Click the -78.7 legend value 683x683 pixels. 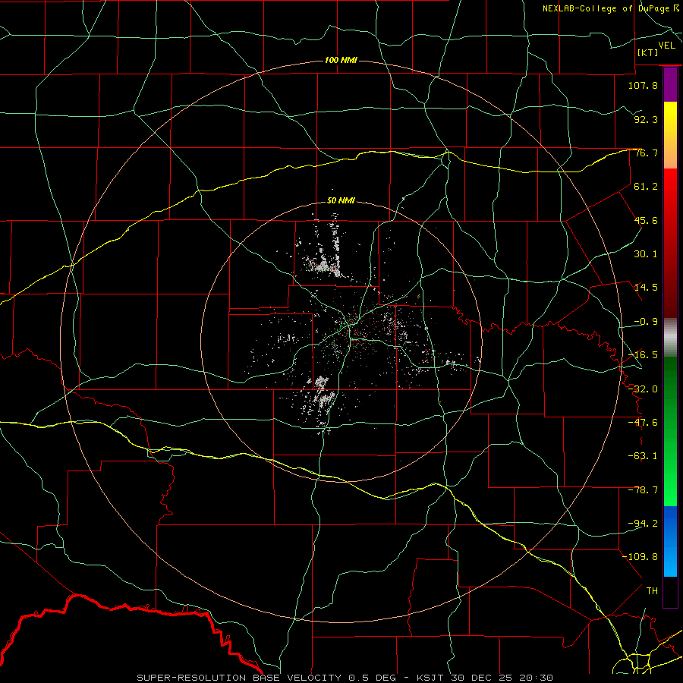pyautogui.click(x=643, y=490)
